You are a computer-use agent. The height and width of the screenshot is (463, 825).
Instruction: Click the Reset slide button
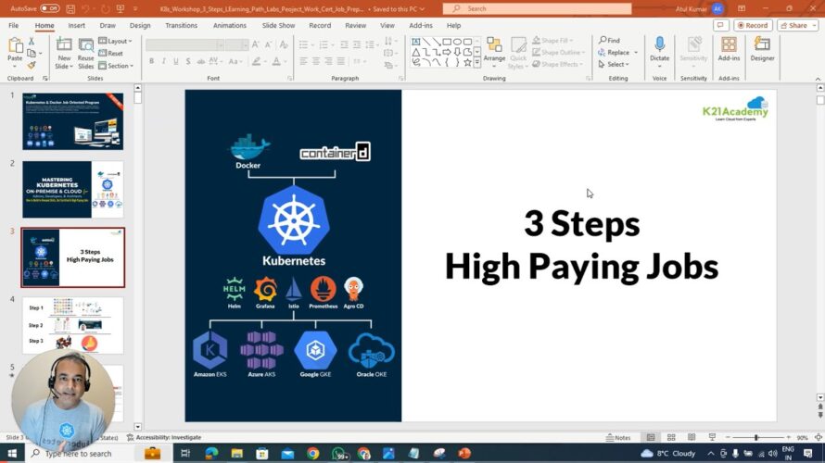coord(111,53)
